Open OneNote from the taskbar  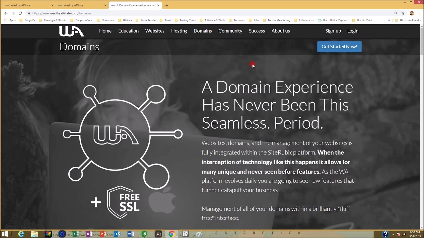click(x=89, y=234)
